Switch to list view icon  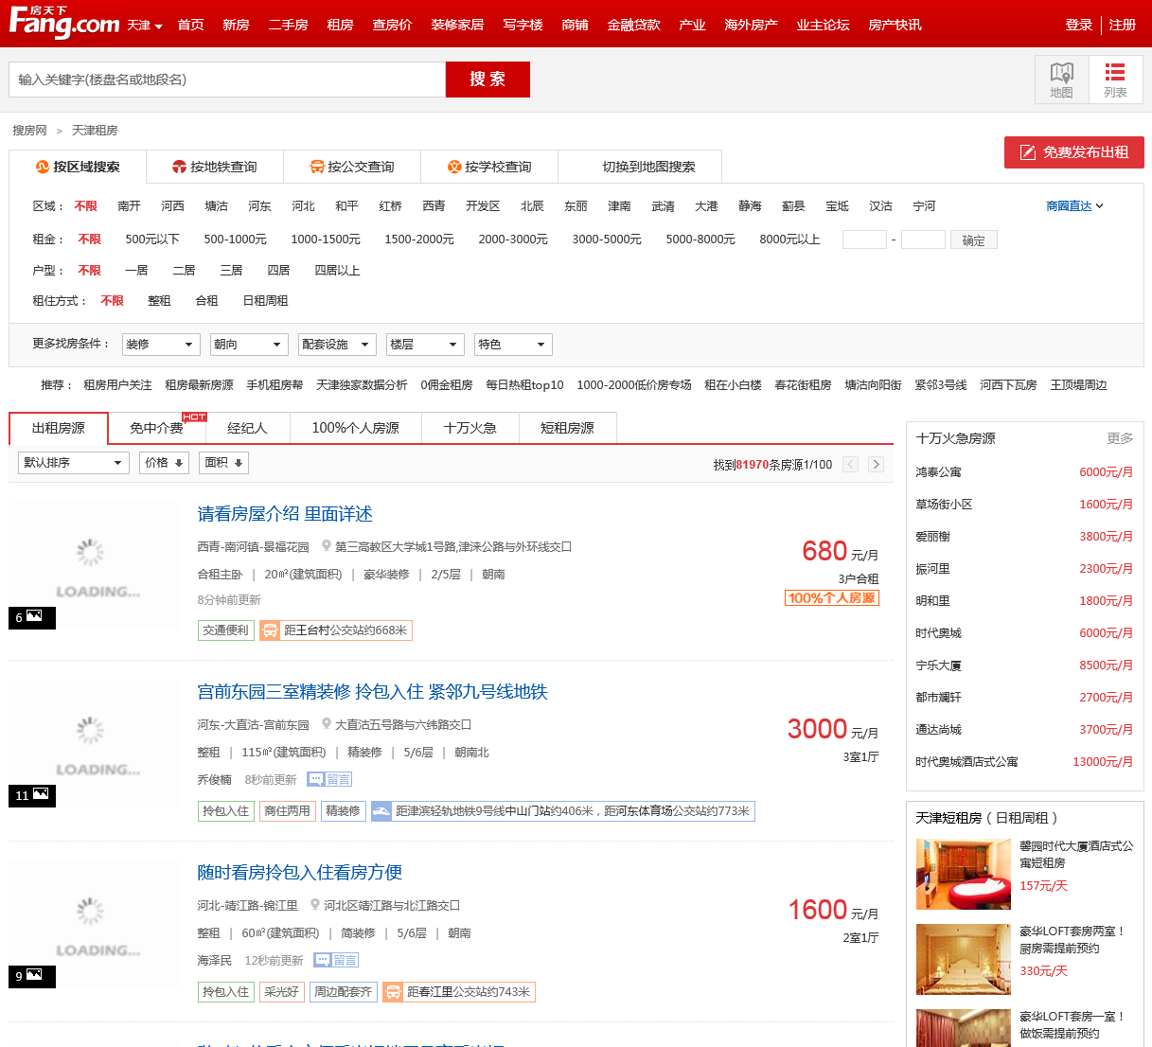click(1115, 80)
